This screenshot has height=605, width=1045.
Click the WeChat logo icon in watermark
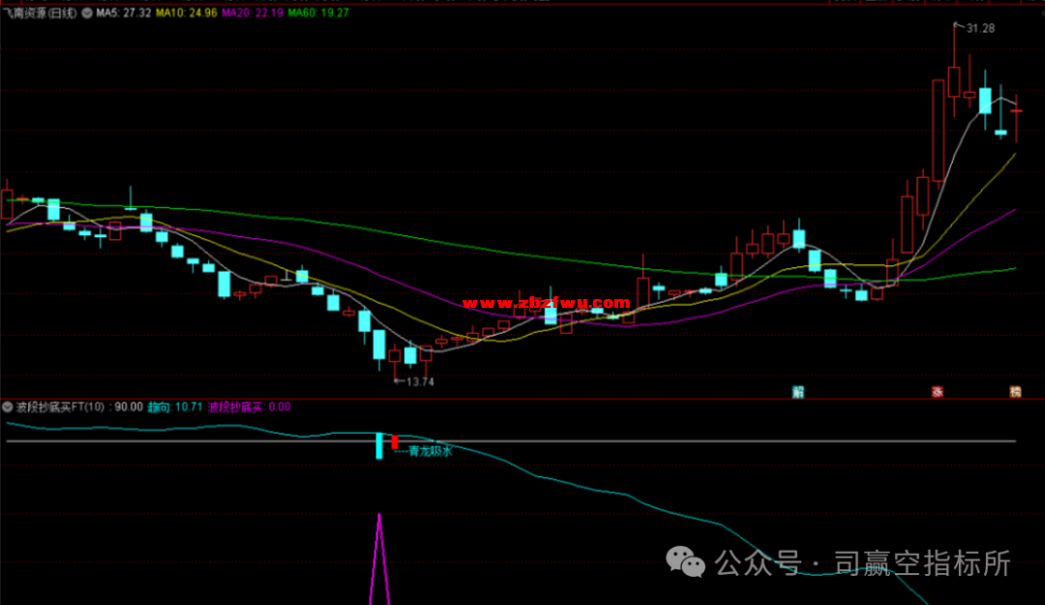(x=689, y=561)
